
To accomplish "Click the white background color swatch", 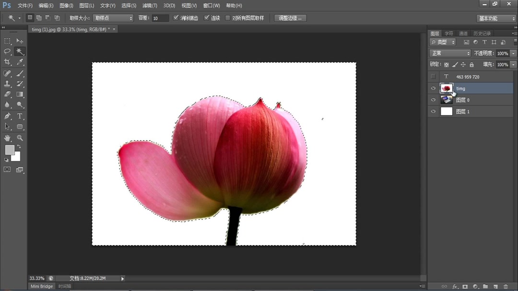I will click(16, 157).
